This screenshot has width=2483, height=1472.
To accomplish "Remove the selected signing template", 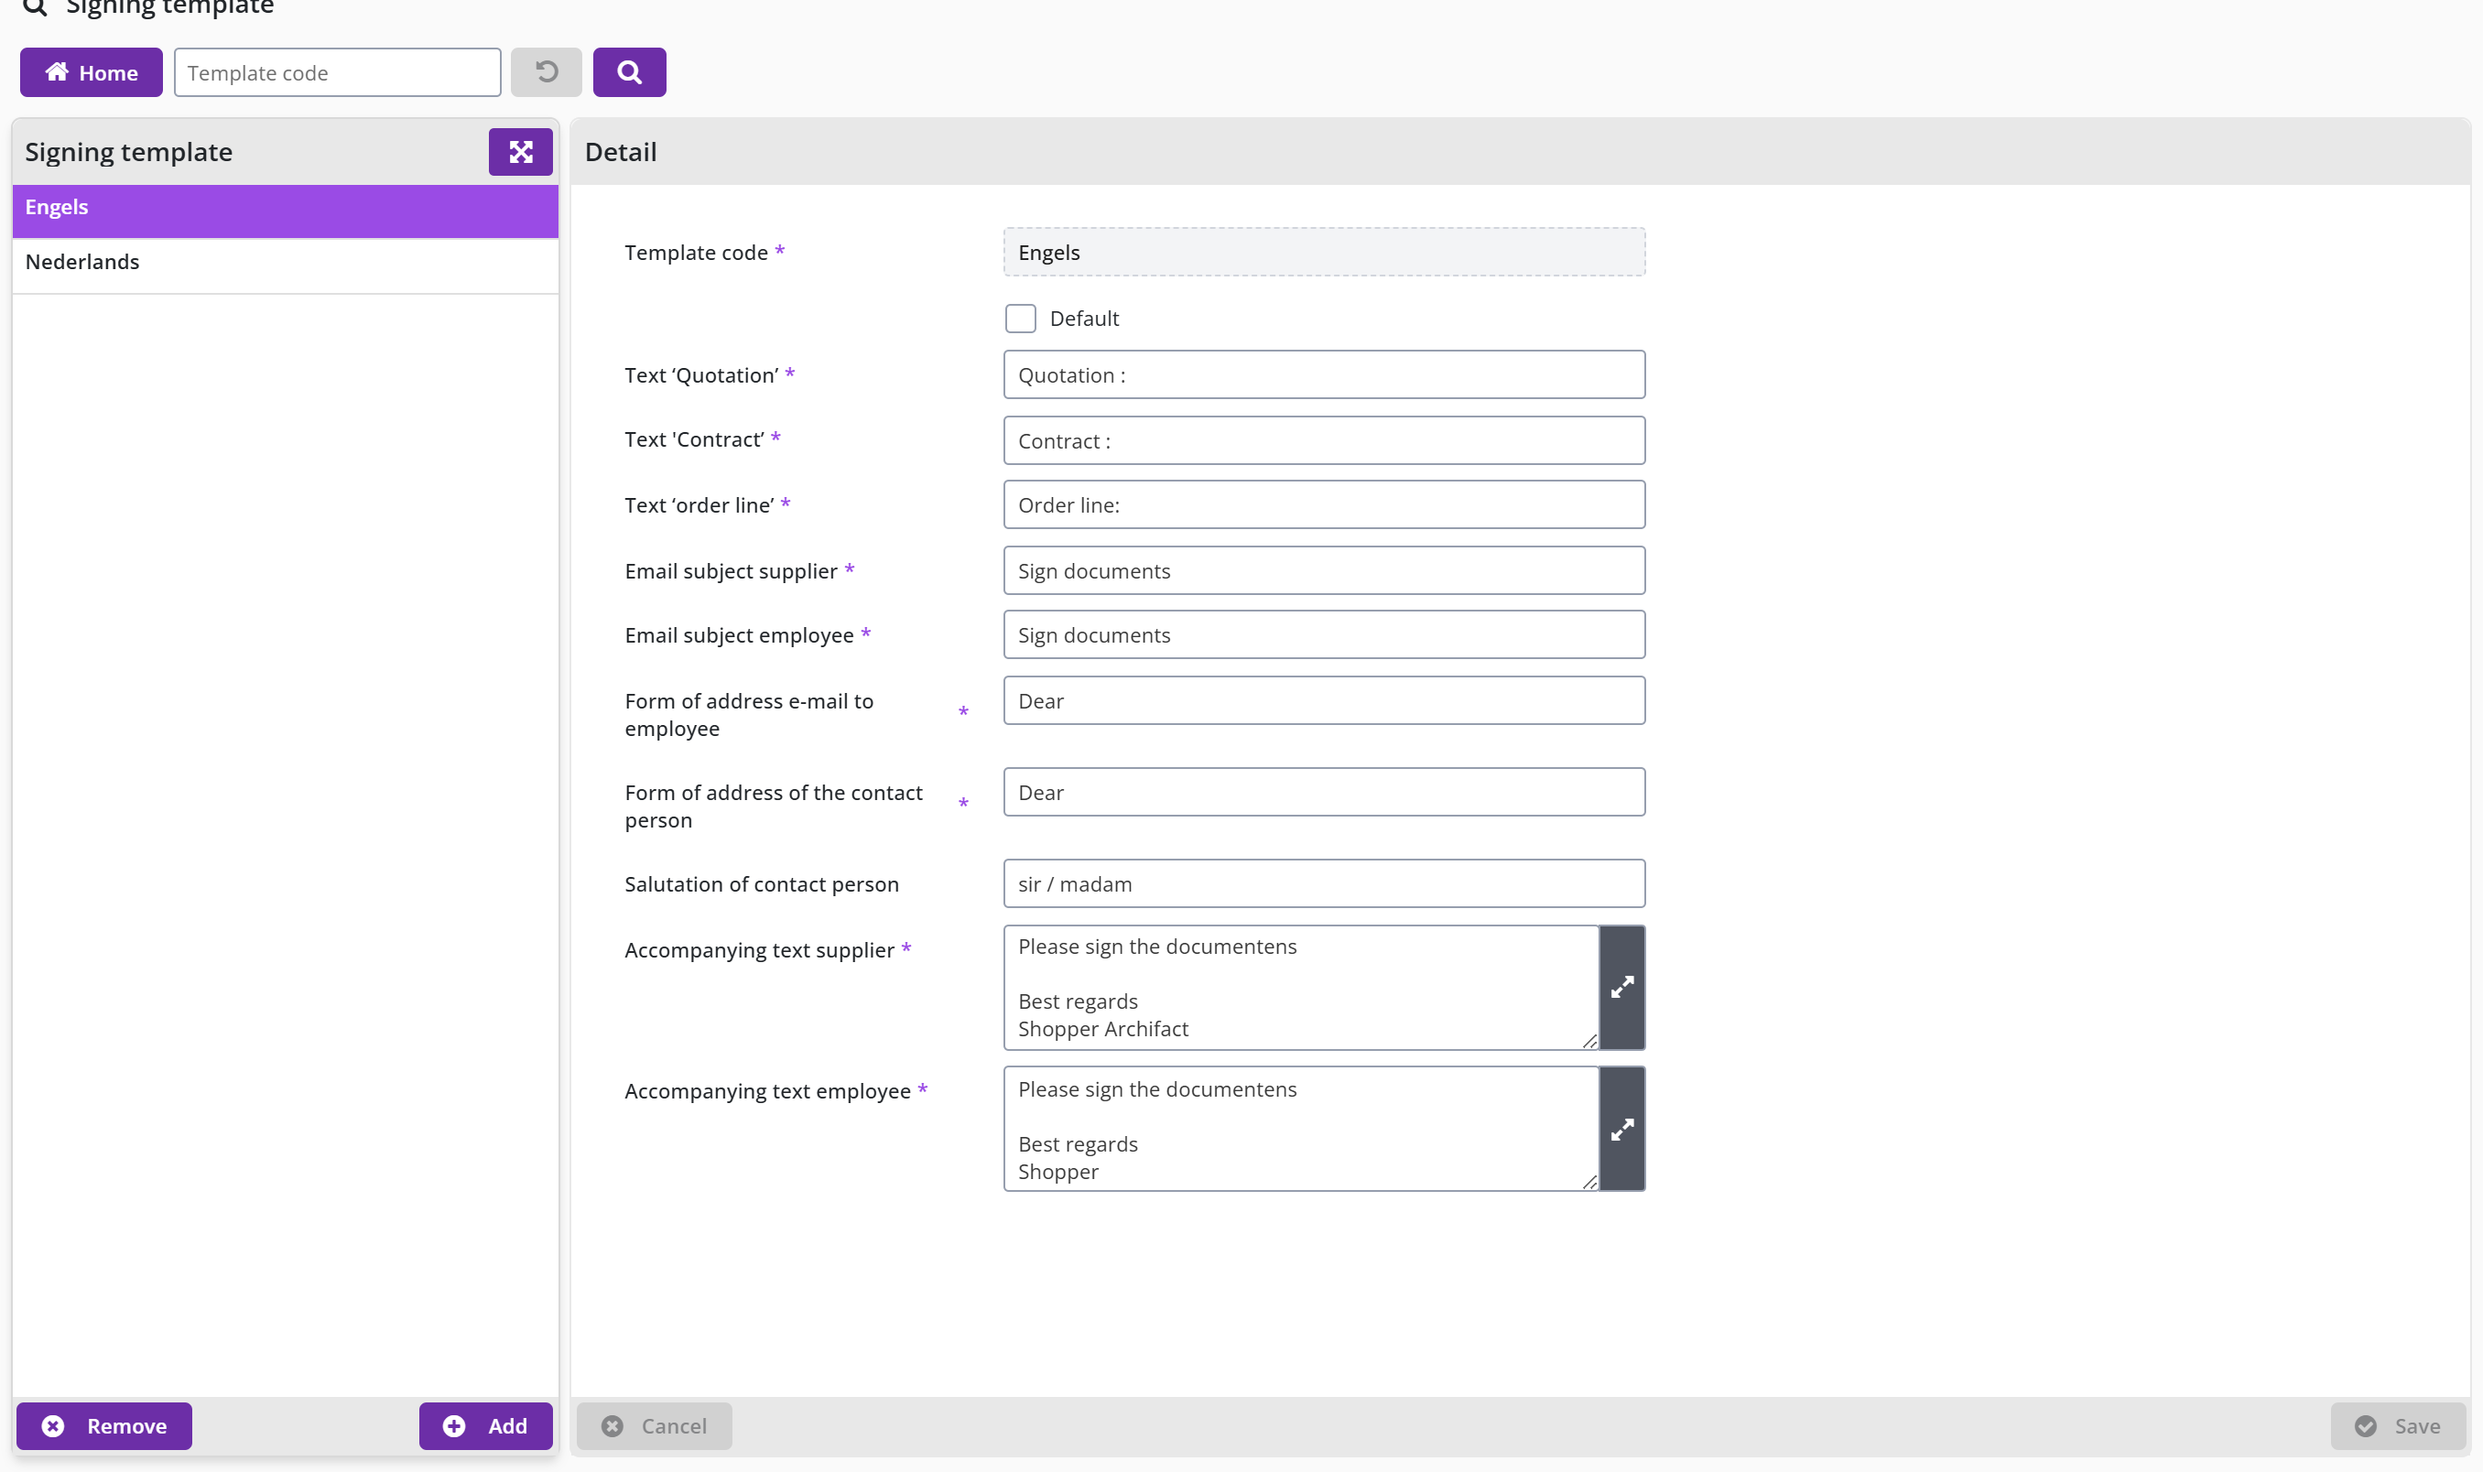I will coord(104,1426).
